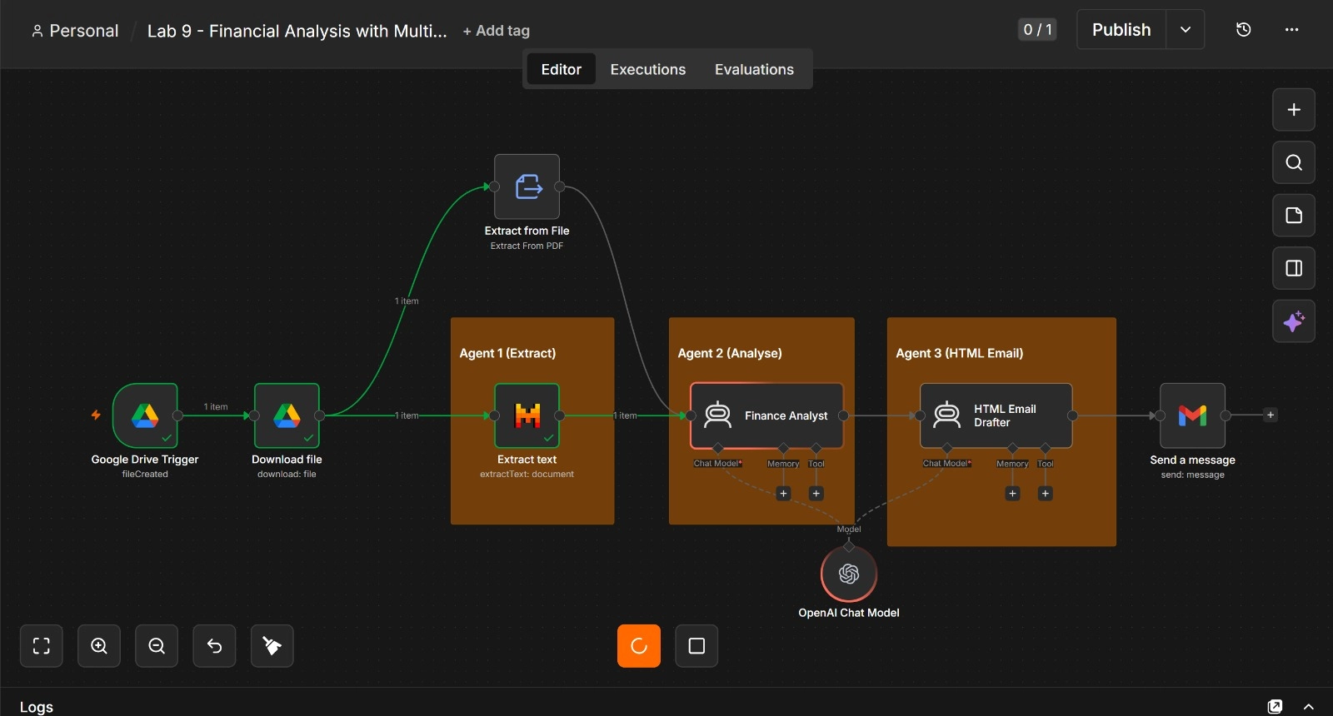This screenshot has width=1333, height=716.
Task: Click the Lab 9 workflow title
Action: (297, 31)
